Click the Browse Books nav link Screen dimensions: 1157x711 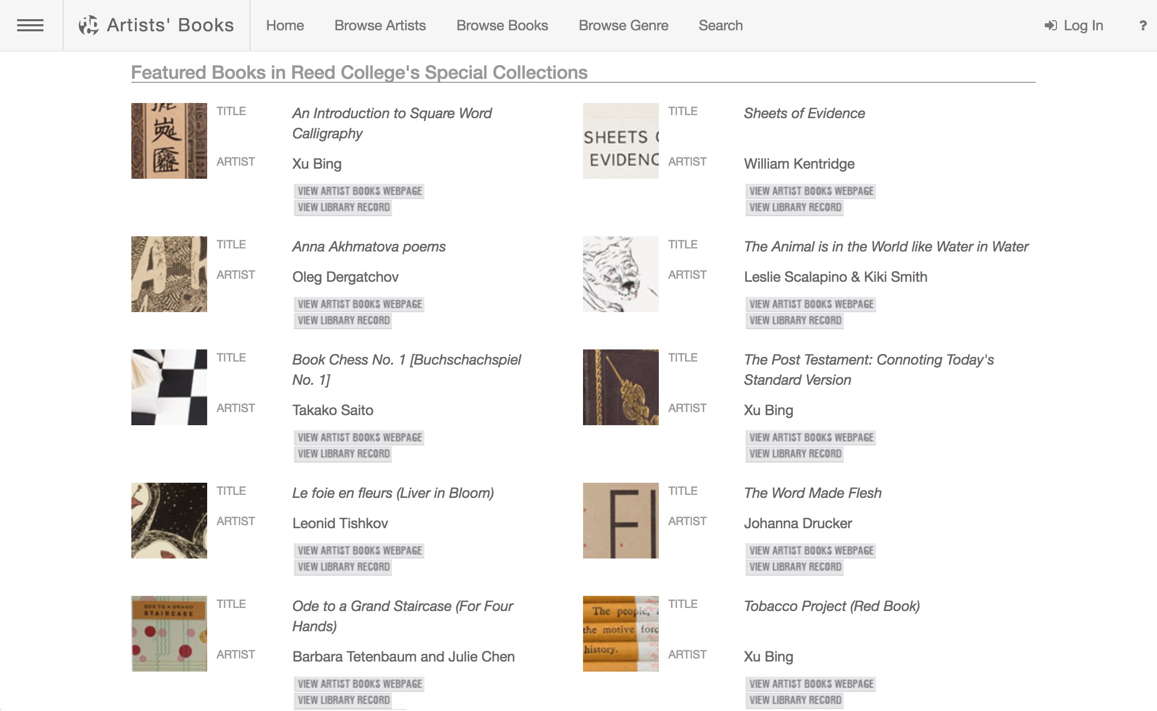502,25
